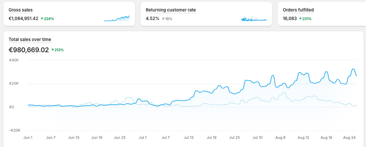Click the green up-arrow beside 213%
Image resolution: width=366 pixels, height=147 pixels.
[x=53, y=50]
